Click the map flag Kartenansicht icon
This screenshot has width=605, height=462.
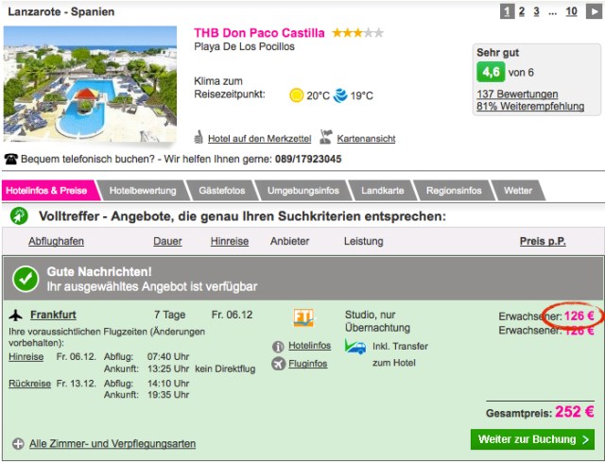[325, 137]
